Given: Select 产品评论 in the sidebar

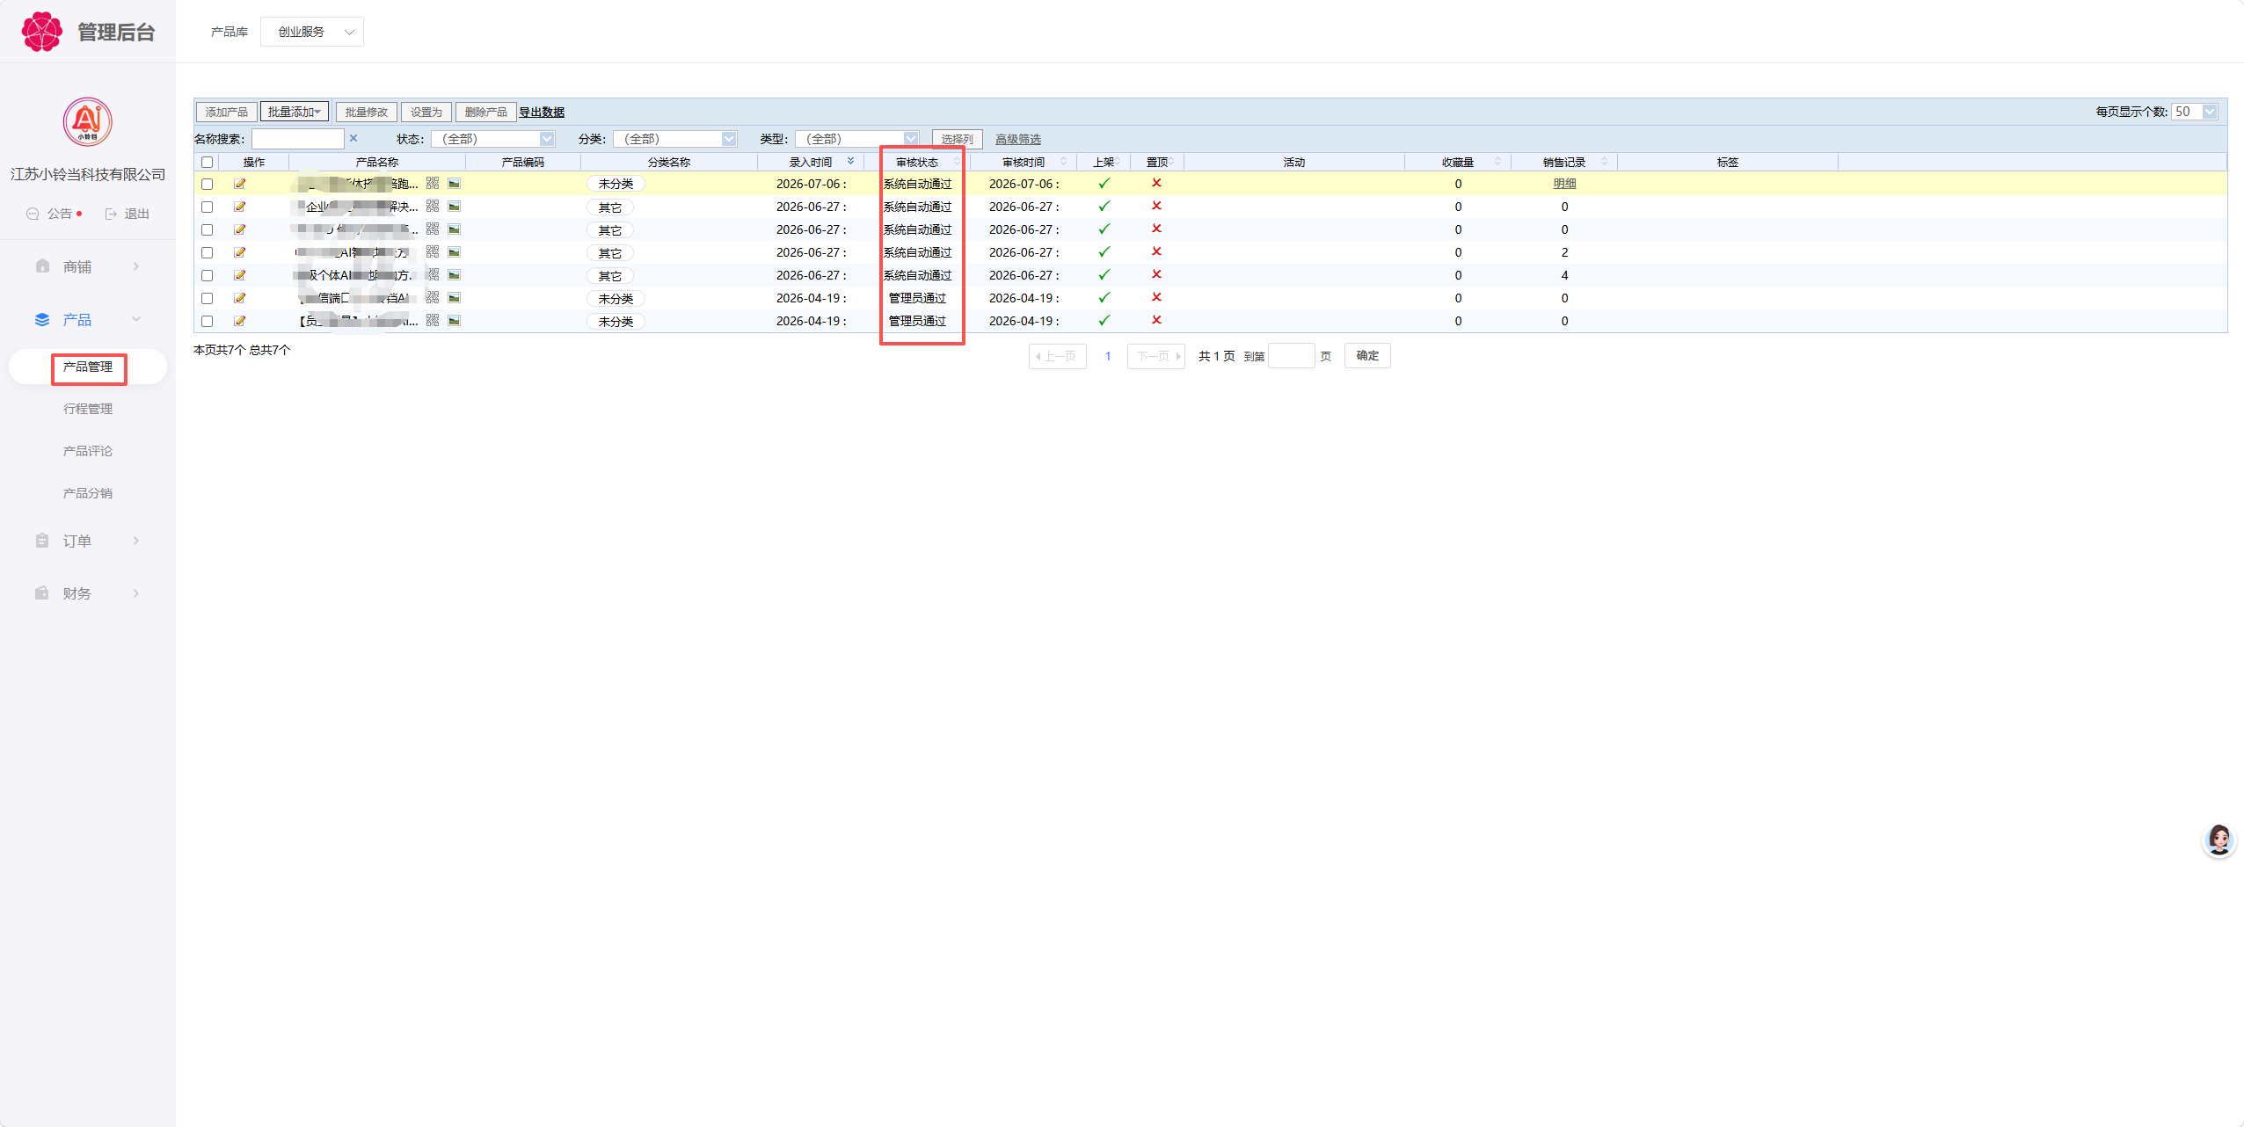Looking at the screenshot, I should [x=88, y=451].
